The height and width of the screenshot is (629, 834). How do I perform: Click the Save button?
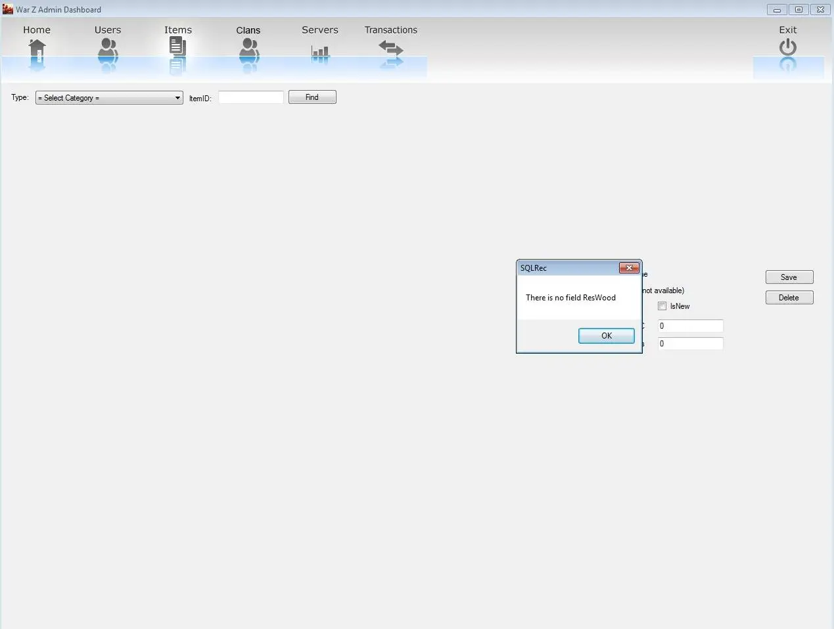pos(789,277)
